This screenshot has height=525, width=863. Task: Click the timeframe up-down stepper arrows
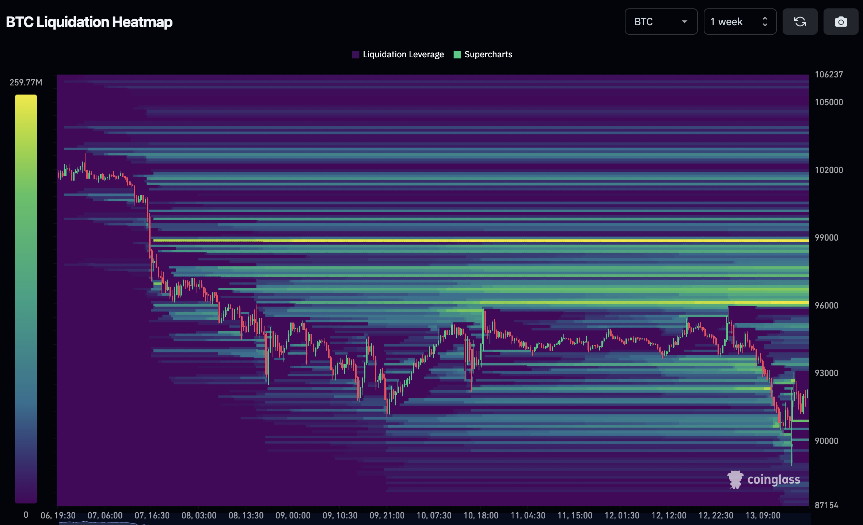click(x=765, y=22)
